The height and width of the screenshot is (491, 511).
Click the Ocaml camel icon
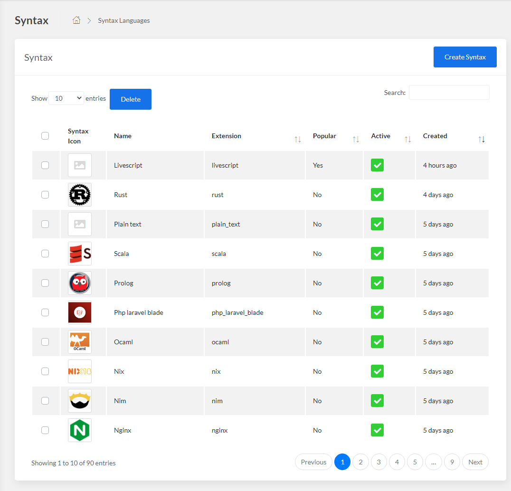coord(80,342)
